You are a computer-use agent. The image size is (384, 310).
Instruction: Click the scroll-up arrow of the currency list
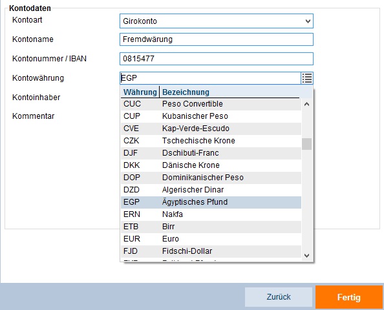tap(306, 104)
